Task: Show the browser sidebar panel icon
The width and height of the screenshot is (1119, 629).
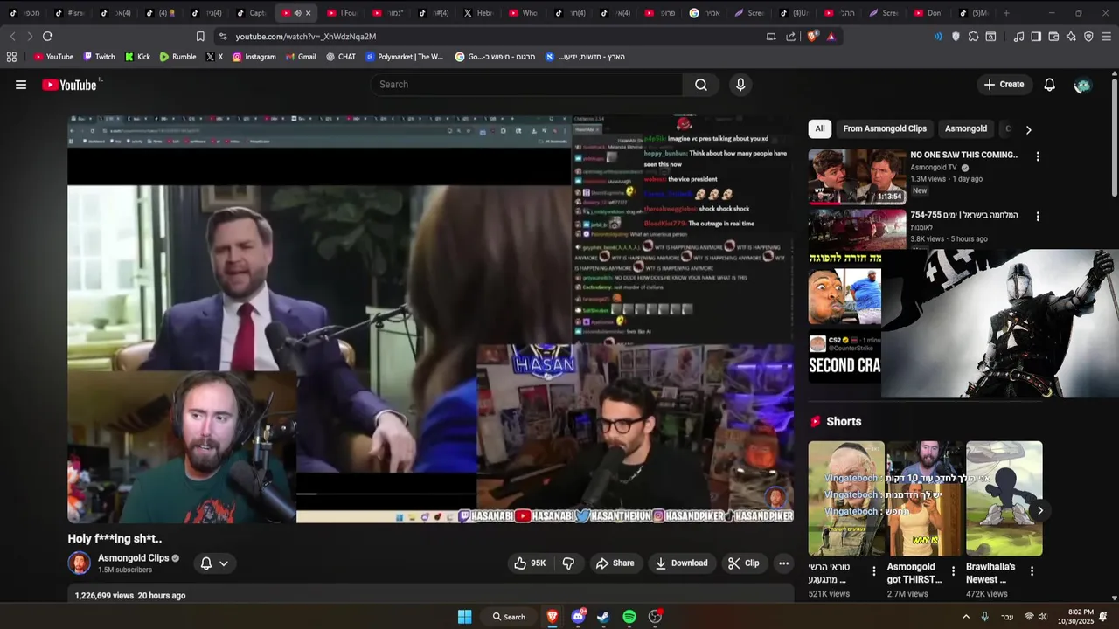Action: point(1036,37)
